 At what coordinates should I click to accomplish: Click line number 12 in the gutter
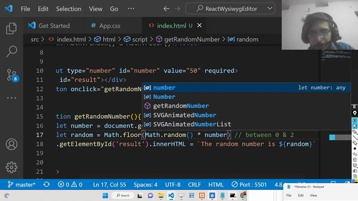pos(40,89)
